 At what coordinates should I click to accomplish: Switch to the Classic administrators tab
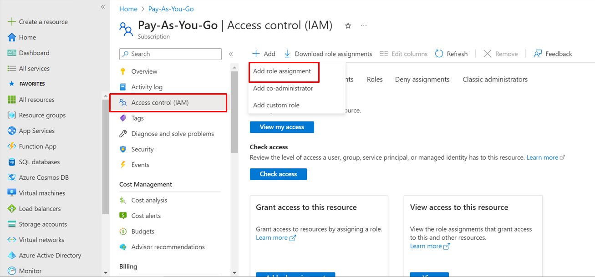[495, 79]
